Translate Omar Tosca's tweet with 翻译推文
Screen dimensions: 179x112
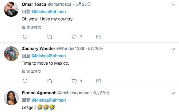pyautogui.click(x=32, y=27)
